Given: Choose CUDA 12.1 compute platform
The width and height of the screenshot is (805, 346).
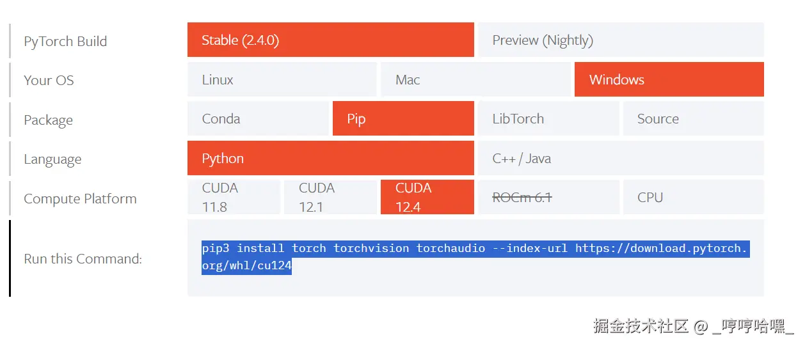Looking at the screenshot, I should tap(330, 198).
